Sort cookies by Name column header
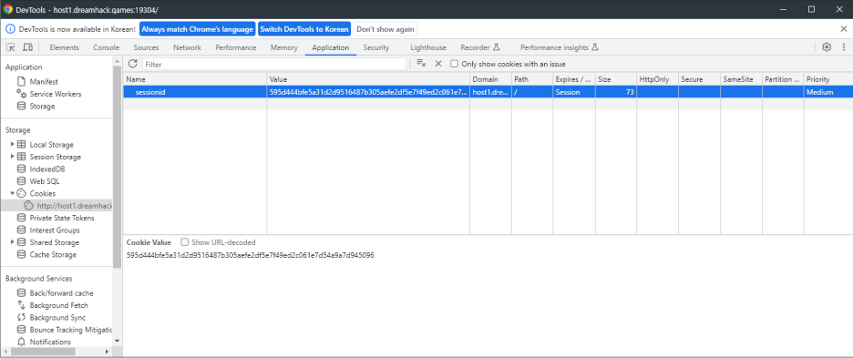Viewport: 853px width, 358px height. 195,79
